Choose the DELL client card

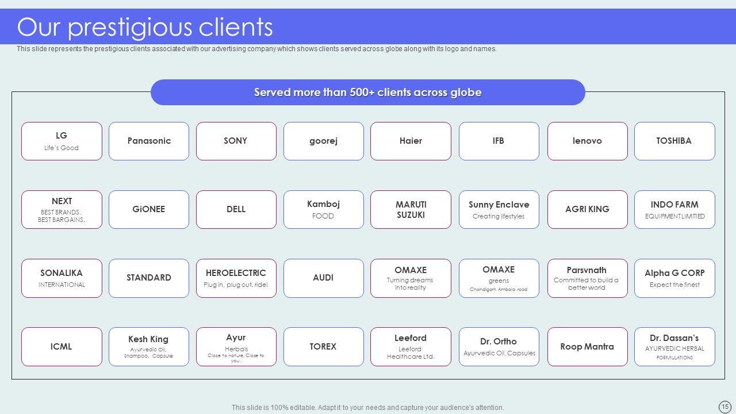coord(236,209)
